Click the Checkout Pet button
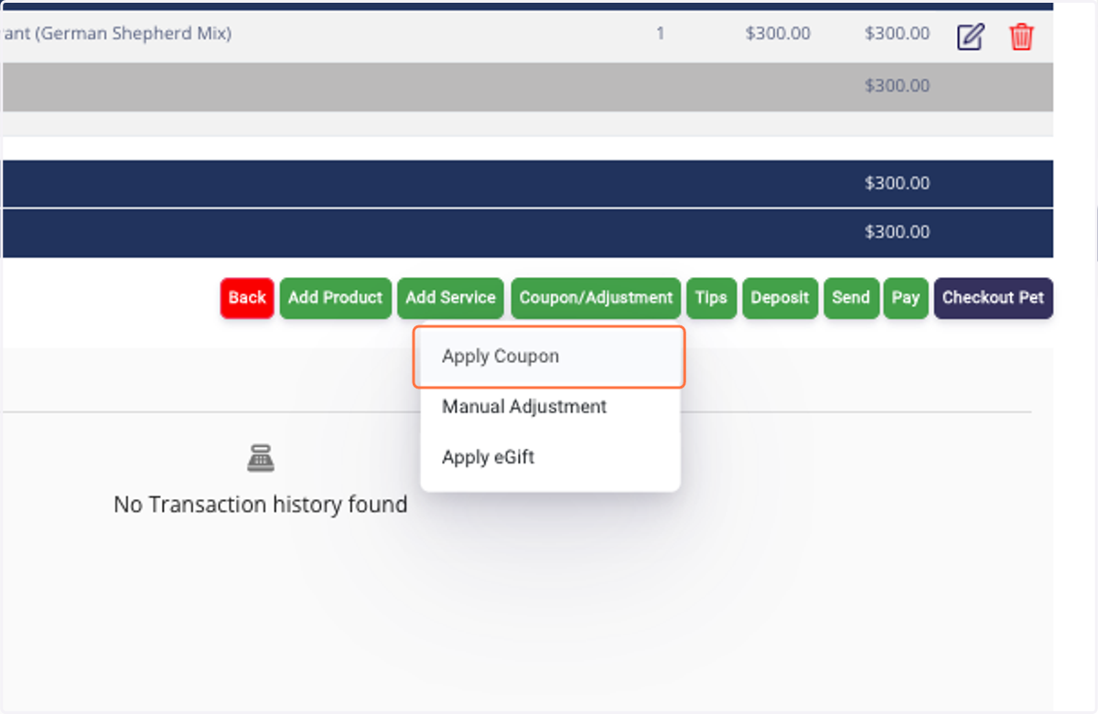The image size is (1098, 714). coord(994,298)
